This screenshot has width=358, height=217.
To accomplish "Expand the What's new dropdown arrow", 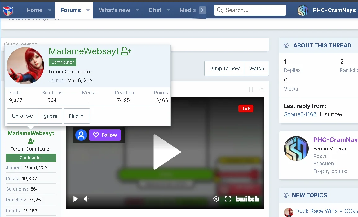I will click(137, 10).
